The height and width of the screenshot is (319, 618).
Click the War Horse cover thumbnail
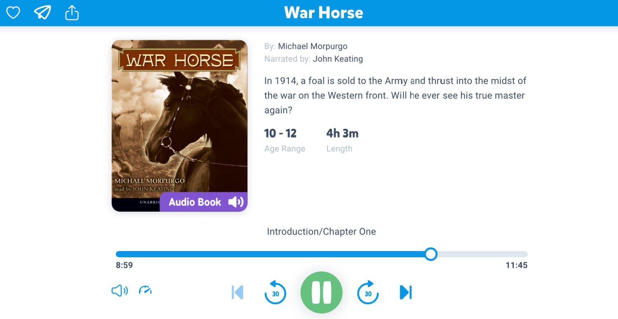[x=180, y=126]
